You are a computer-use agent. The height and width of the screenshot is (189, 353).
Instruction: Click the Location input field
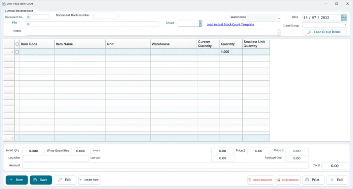pyautogui.click(x=56, y=158)
